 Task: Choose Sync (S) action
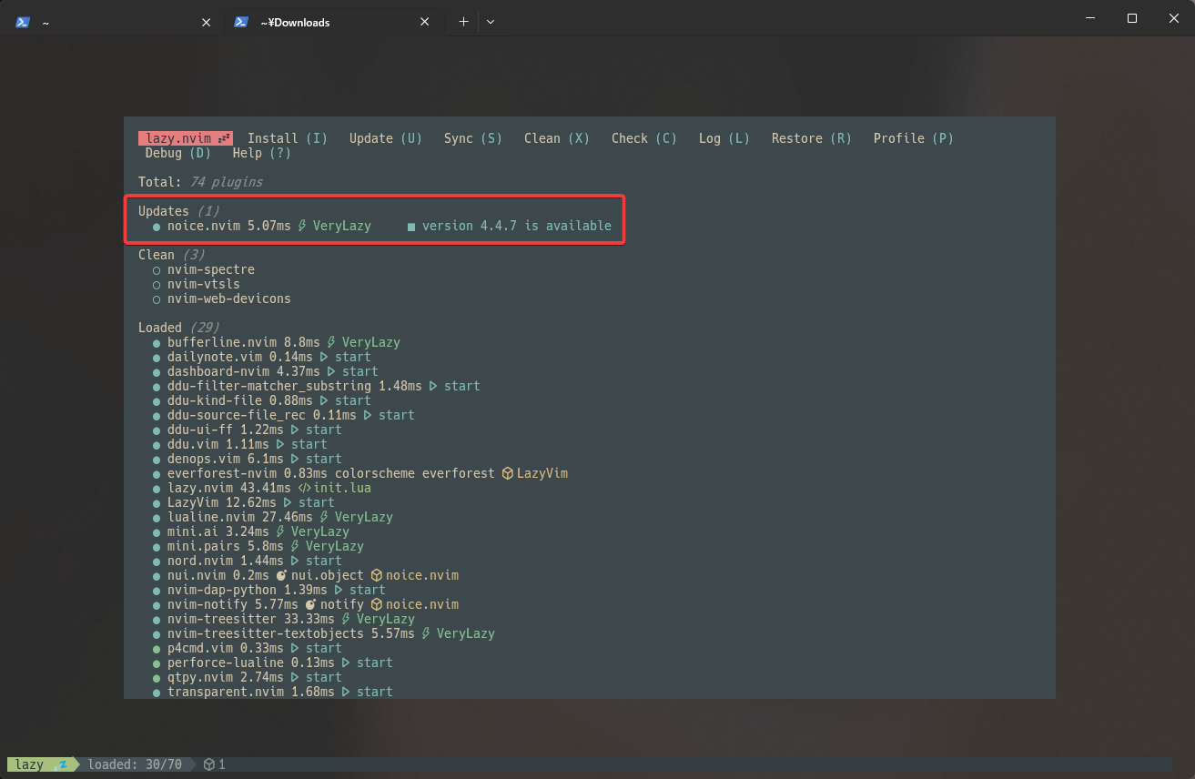473,138
